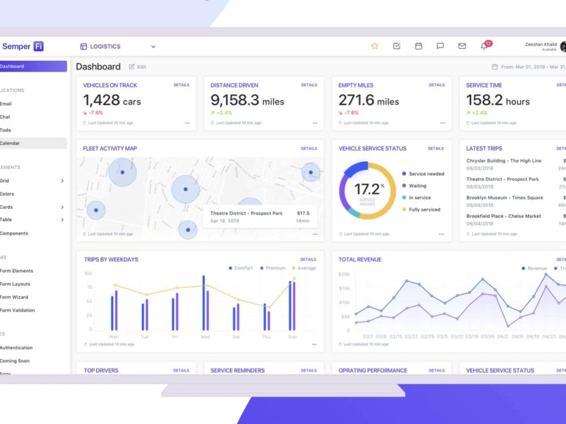Viewport: 566px width, 424px height.
Task: Open Chat in sidebar
Action: pyautogui.click(x=5, y=117)
